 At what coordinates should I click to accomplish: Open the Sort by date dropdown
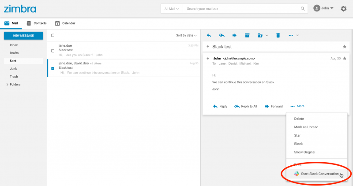(x=186, y=35)
